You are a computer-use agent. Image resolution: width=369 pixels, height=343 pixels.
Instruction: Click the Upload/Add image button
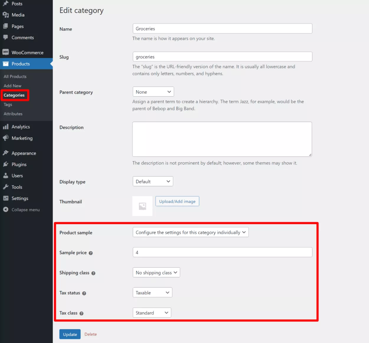click(177, 201)
